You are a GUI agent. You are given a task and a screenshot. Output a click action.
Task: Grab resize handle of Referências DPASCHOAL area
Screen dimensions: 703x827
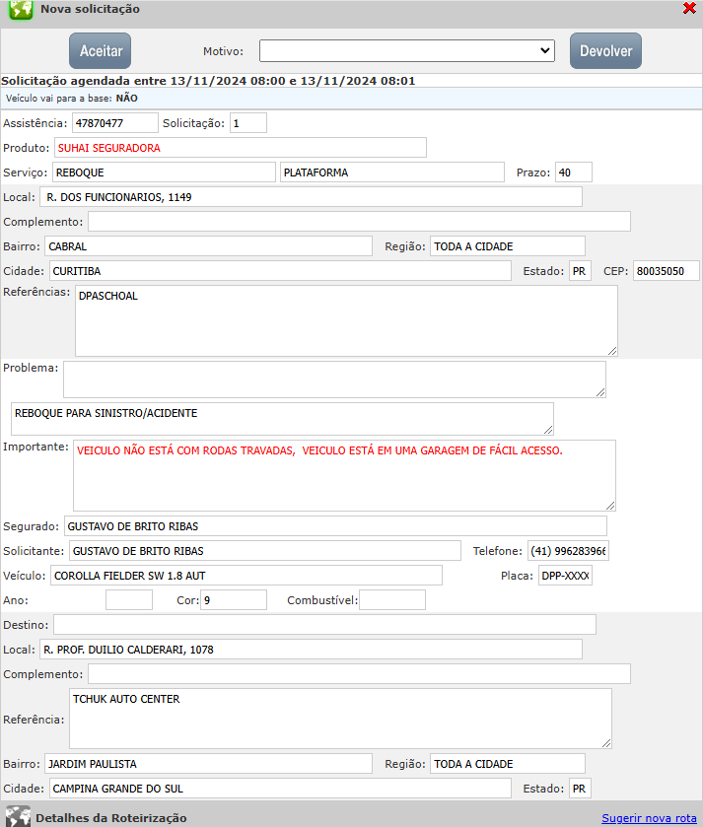tap(611, 351)
